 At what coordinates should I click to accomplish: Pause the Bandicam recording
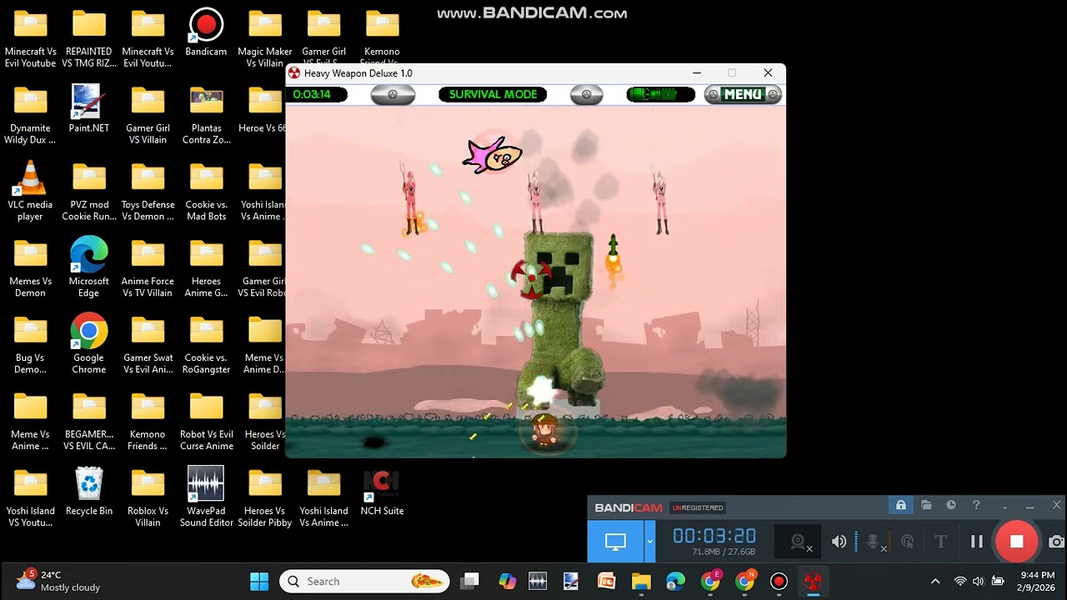pyautogui.click(x=977, y=542)
